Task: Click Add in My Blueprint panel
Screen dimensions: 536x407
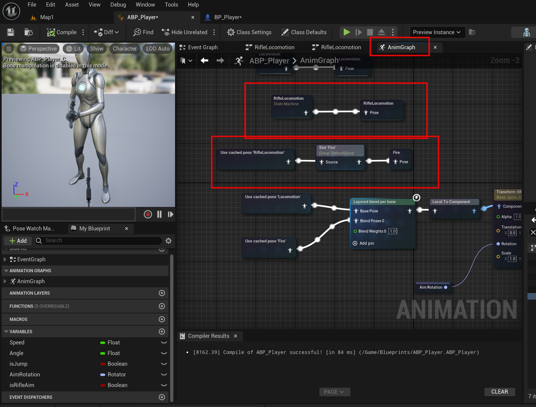Action: (18, 241)
